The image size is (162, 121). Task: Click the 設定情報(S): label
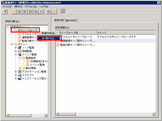coord(63,28)
